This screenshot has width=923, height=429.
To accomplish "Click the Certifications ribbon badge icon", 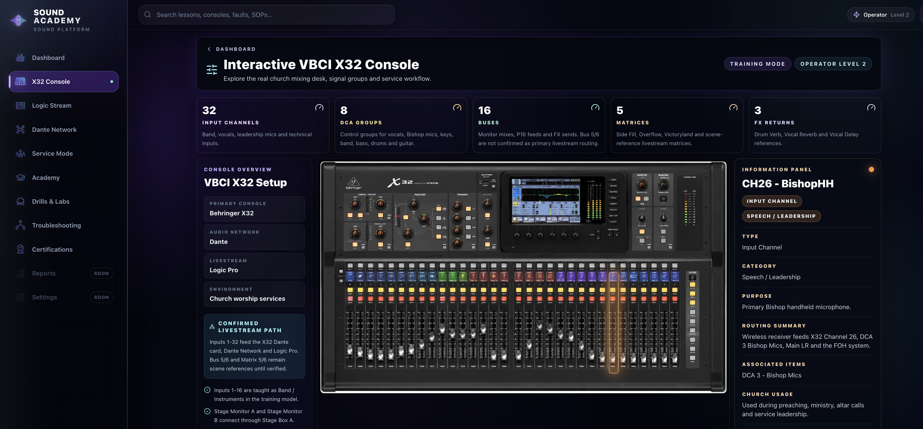I will pos(20,249).
